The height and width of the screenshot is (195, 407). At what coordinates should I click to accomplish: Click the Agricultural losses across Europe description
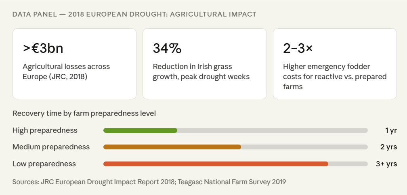[x=66, y=71]
